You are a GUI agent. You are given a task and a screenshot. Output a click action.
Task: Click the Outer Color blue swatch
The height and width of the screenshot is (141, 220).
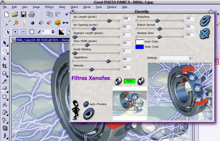pos(140,47)
